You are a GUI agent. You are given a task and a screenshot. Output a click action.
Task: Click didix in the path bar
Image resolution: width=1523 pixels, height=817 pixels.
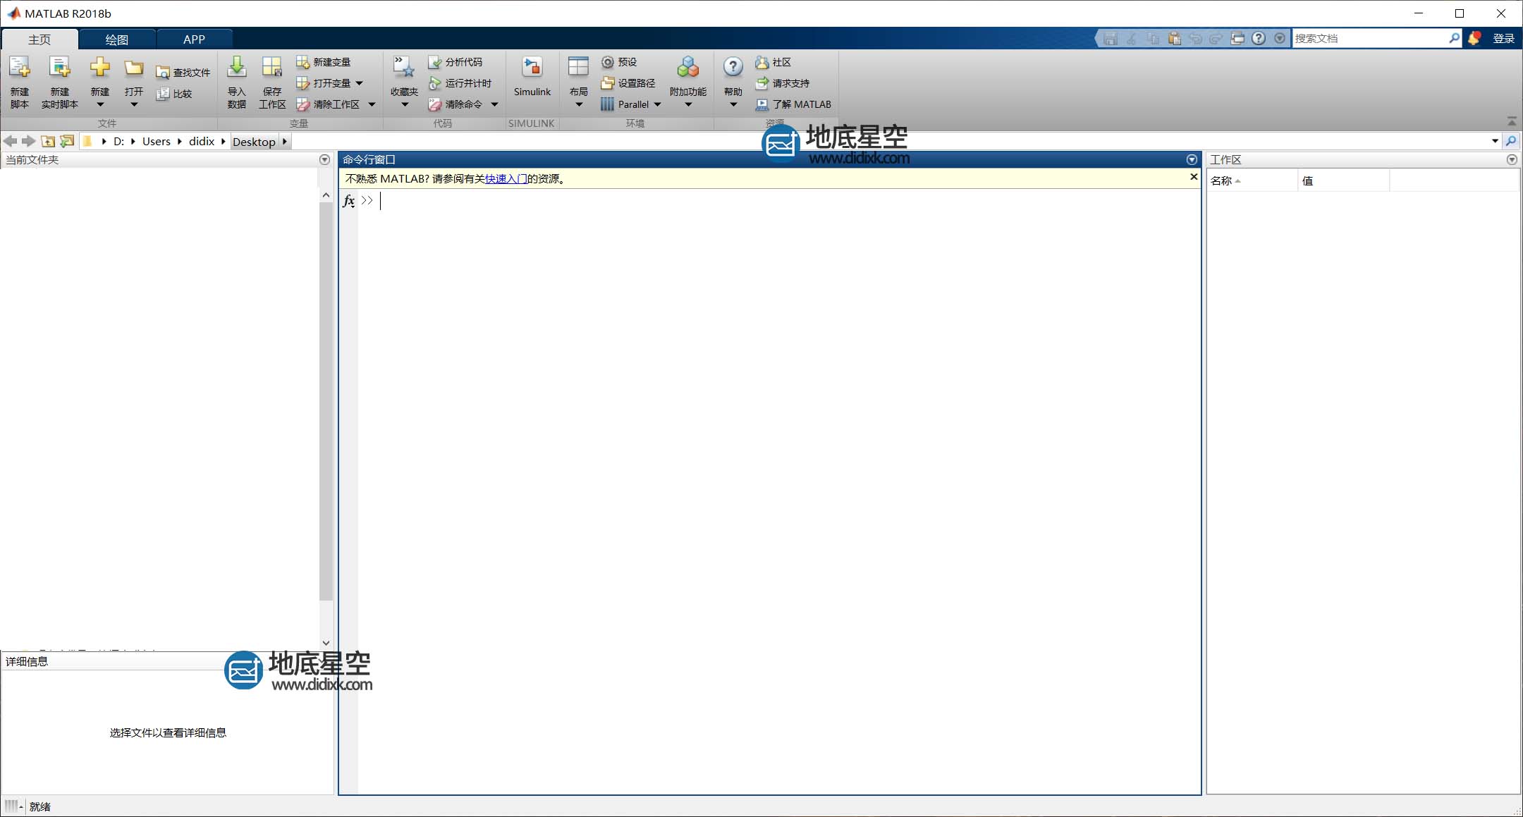coord(202,142)
